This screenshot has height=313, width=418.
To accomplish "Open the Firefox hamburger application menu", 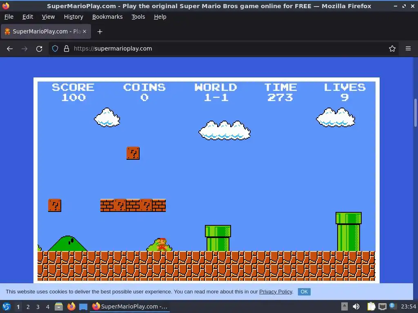I will click(408, 48).
